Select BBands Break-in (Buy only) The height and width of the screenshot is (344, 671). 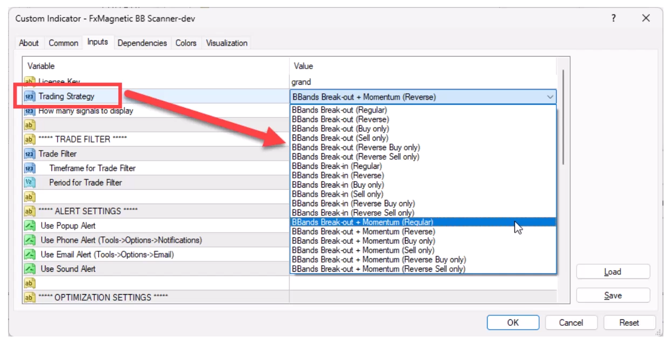pyautogui.click(x=423, y=185)
